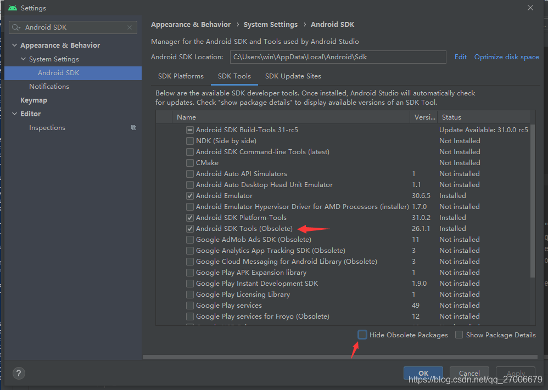Click the Apply button
The height and width of the screenshot is (390, 548).
pos(516,373)
